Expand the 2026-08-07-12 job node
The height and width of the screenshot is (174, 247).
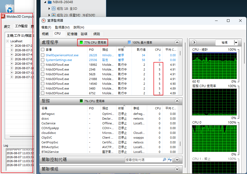[12, 77]
